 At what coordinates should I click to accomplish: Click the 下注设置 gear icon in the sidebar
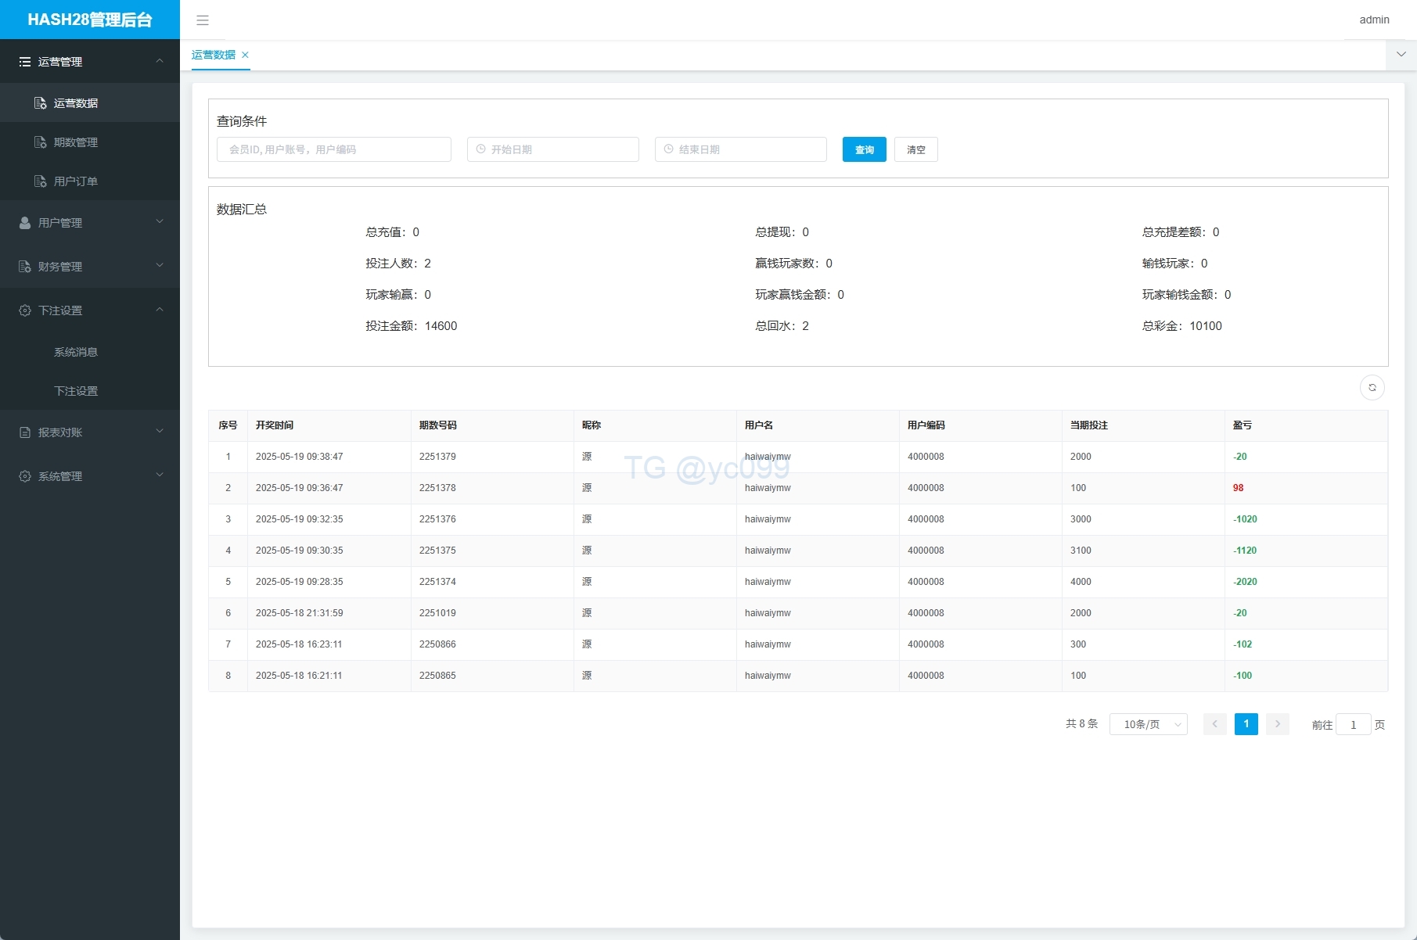25,310
